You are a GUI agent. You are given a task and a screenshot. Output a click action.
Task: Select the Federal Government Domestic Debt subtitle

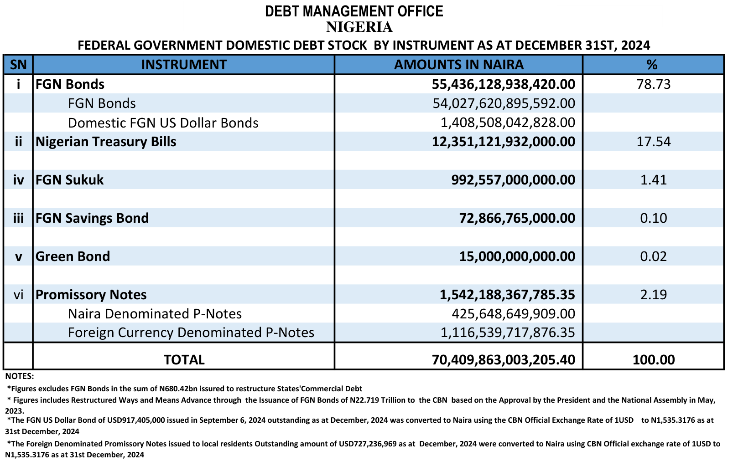point(364,45)
